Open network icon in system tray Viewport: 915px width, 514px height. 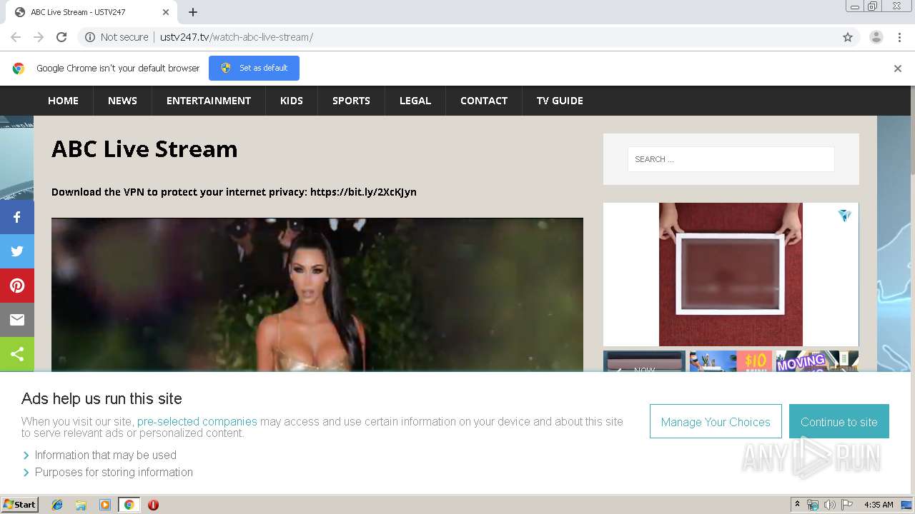pos(813,505)
